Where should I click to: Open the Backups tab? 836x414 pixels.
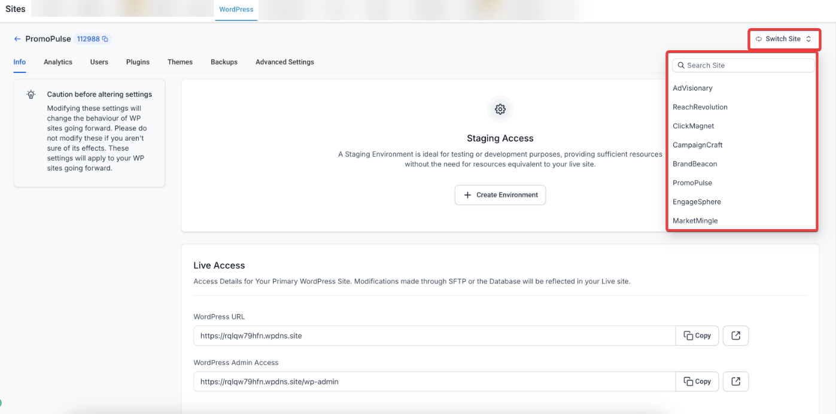click(x=224, y=62)
